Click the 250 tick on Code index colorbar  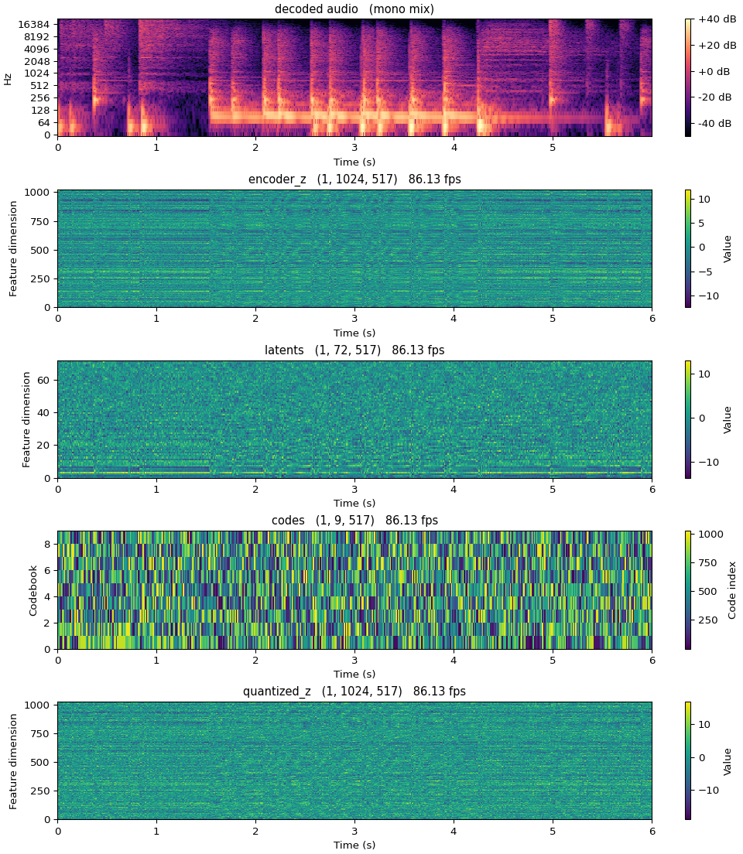point(708,620)
